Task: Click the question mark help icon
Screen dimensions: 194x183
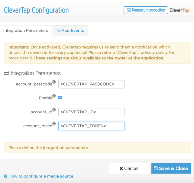Action: click(x=5, y=176)
